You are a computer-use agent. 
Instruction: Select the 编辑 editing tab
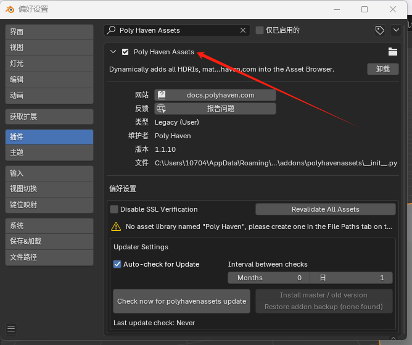[49, 80]
